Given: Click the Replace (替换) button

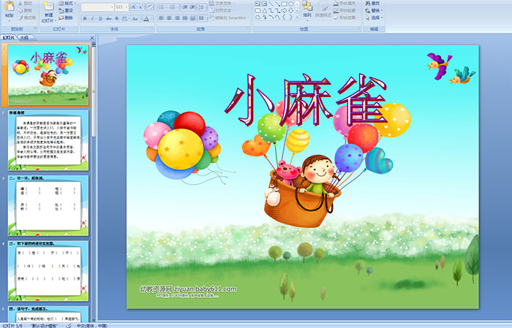Looking at the screenshot, I should pyautogui.click(x=374, y=10).
